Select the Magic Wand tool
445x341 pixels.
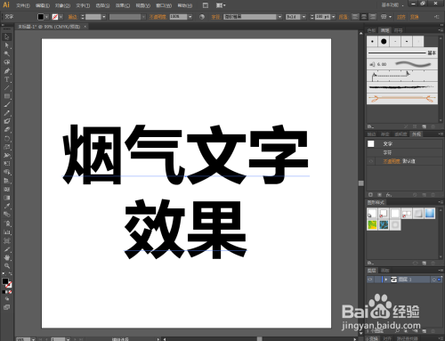pos(7,53)
